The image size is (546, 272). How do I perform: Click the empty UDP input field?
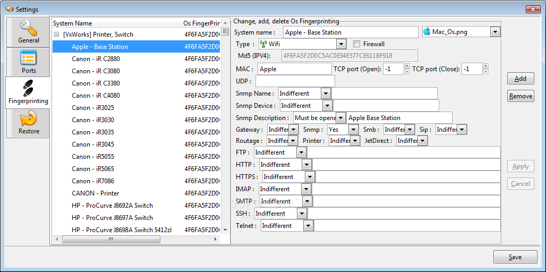[295, 81]
